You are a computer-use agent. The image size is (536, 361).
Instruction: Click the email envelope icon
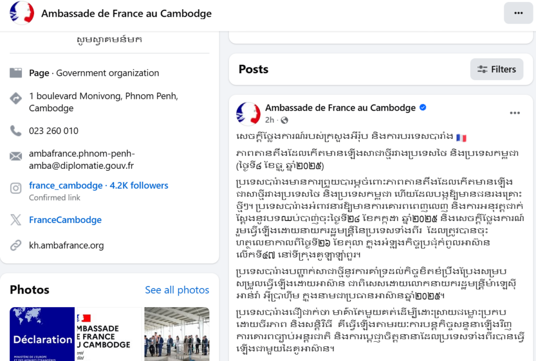16,156
